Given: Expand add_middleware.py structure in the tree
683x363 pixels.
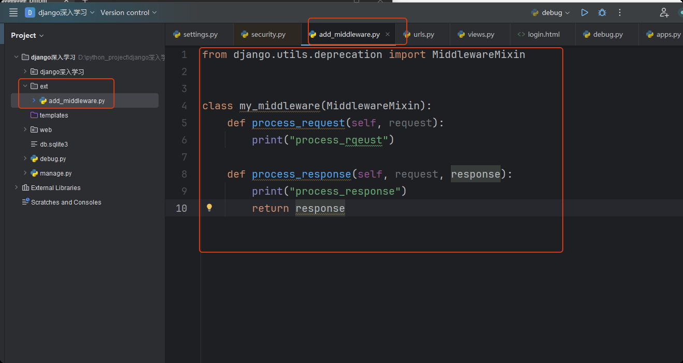Looking at the screenshot, I should (x=34, y=100).
